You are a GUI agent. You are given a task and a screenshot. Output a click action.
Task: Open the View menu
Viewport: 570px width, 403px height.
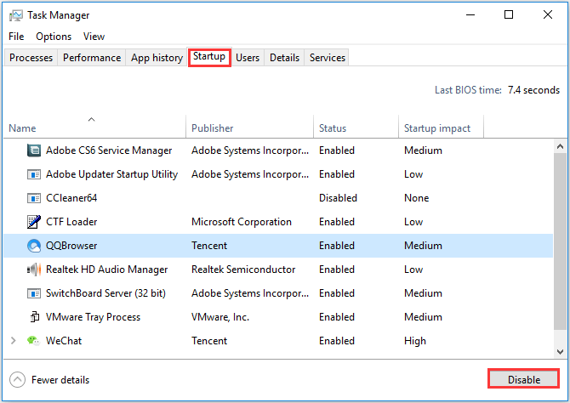point(94,37)
